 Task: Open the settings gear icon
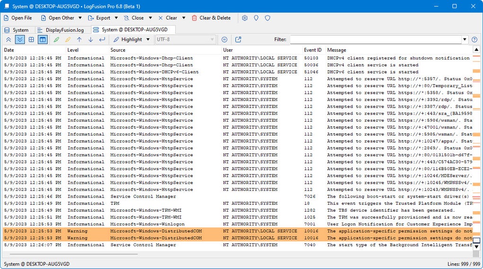pos(245,18)
